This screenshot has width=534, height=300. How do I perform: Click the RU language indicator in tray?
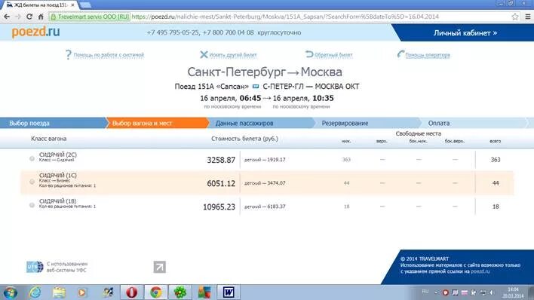click(x=425, y=292)
